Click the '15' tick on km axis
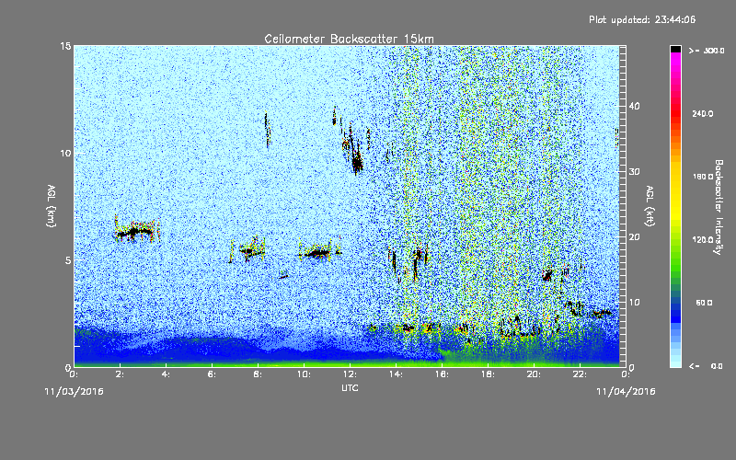Viewport: 736px width, 460px height. coord(65,46)
